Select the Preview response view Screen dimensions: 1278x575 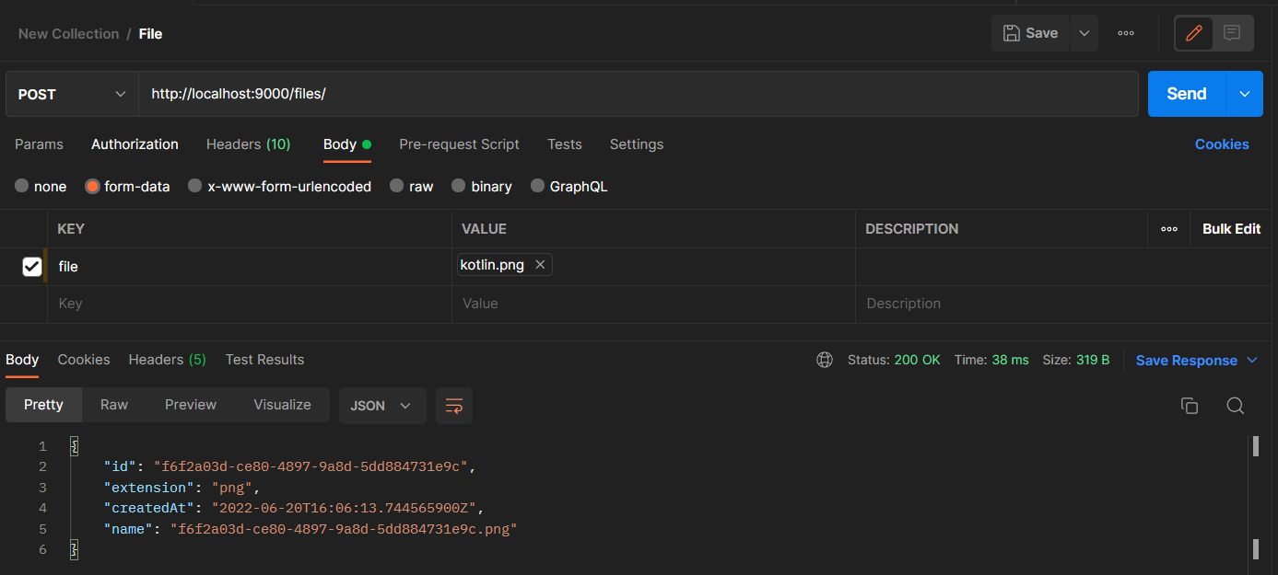(191, 405)
